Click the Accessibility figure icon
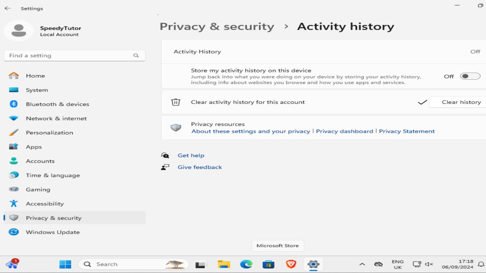486x273 pixels. point(14,204)
